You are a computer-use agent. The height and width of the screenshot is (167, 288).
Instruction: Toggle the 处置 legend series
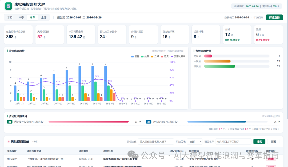click(x=145, y=56)
